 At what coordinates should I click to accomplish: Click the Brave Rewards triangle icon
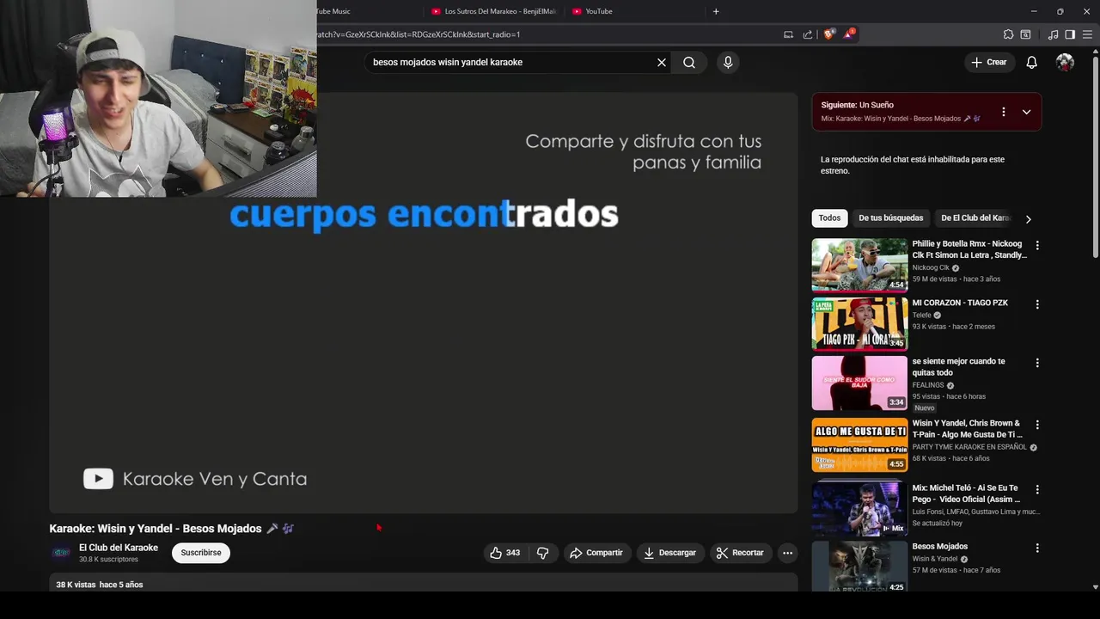click(849, 34)
